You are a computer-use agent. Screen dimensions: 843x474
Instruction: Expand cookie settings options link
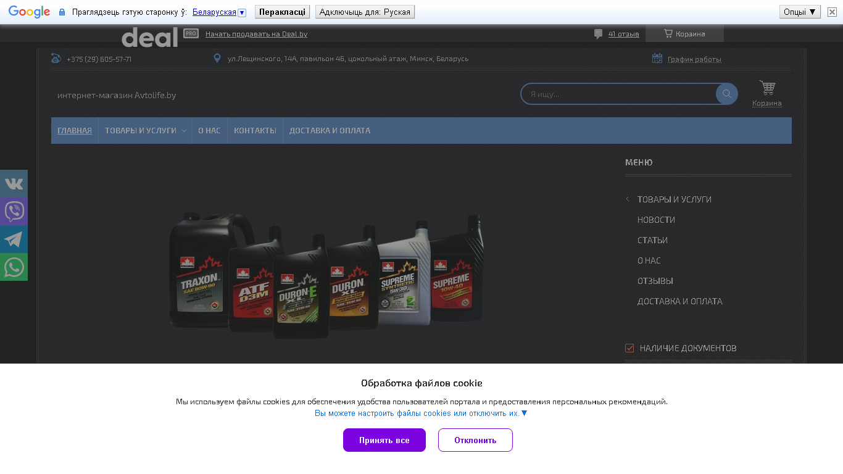421,414
